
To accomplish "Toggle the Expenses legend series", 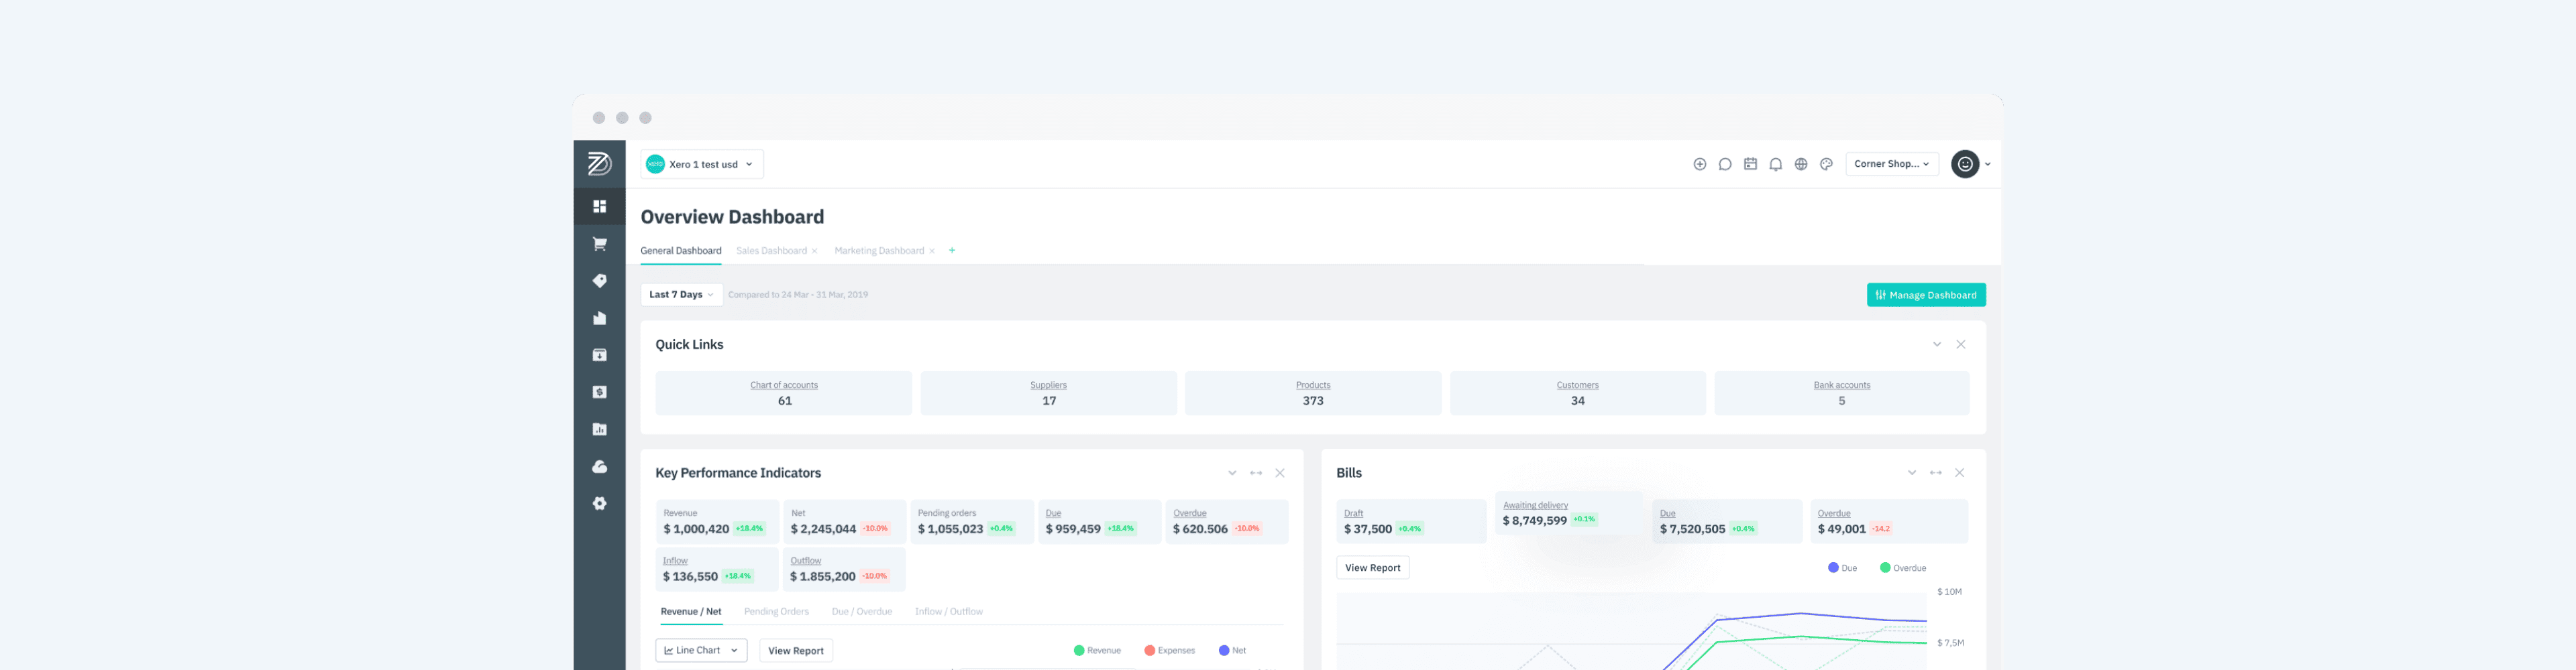I will tap(1169, 650).
